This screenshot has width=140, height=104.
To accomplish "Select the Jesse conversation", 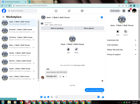I will tap(19, 23).
